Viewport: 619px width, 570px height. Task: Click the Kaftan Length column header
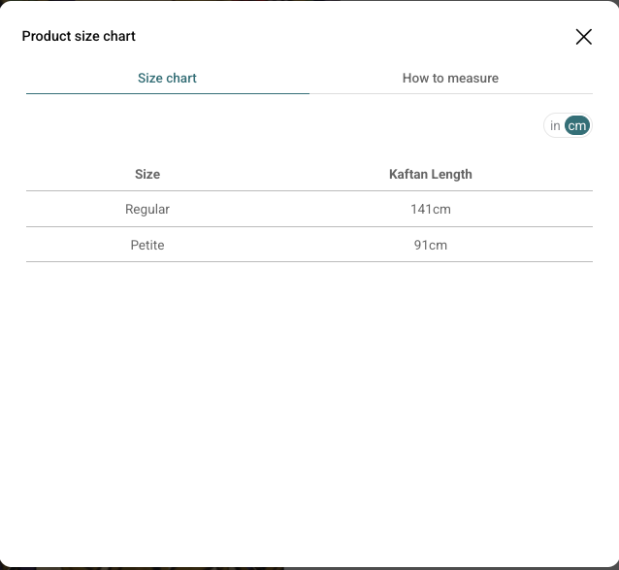pos(430,174)
